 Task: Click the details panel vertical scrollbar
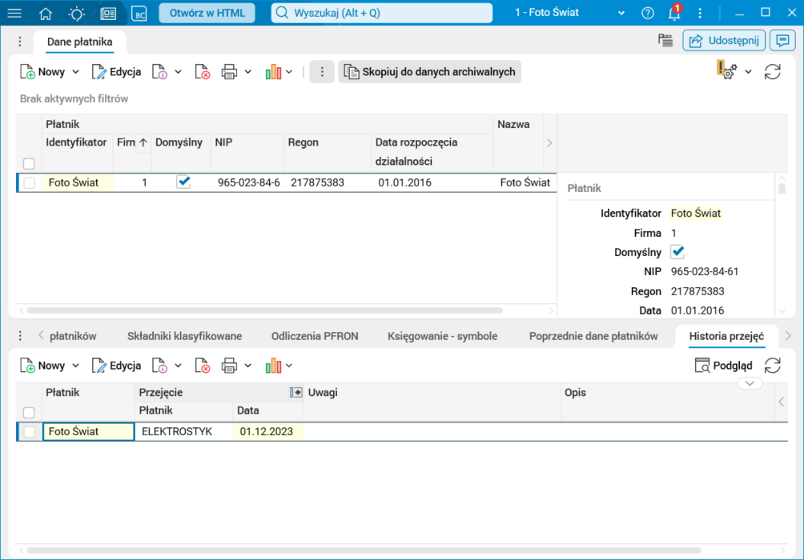click(782, 188)
